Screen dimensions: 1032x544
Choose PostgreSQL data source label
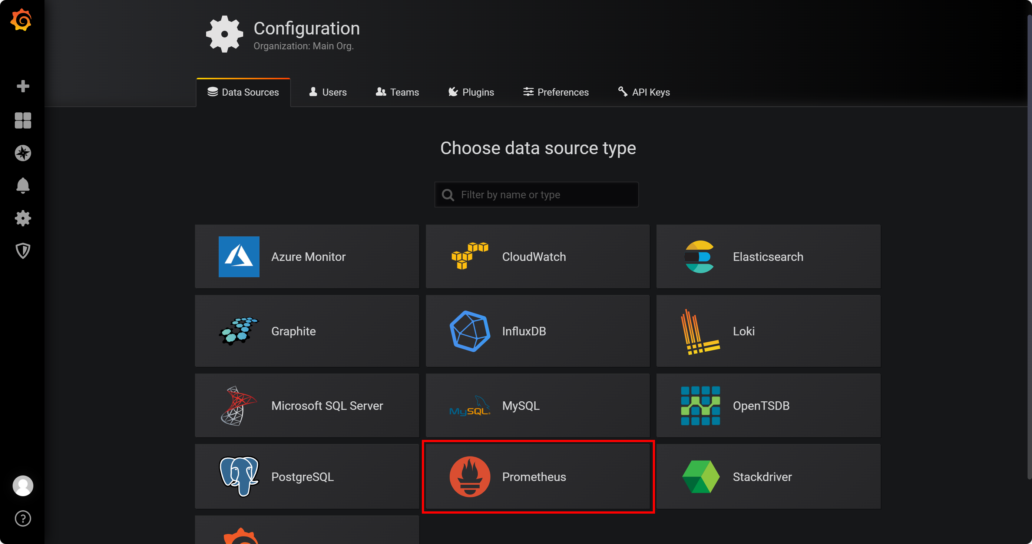(x=302, y=477)
